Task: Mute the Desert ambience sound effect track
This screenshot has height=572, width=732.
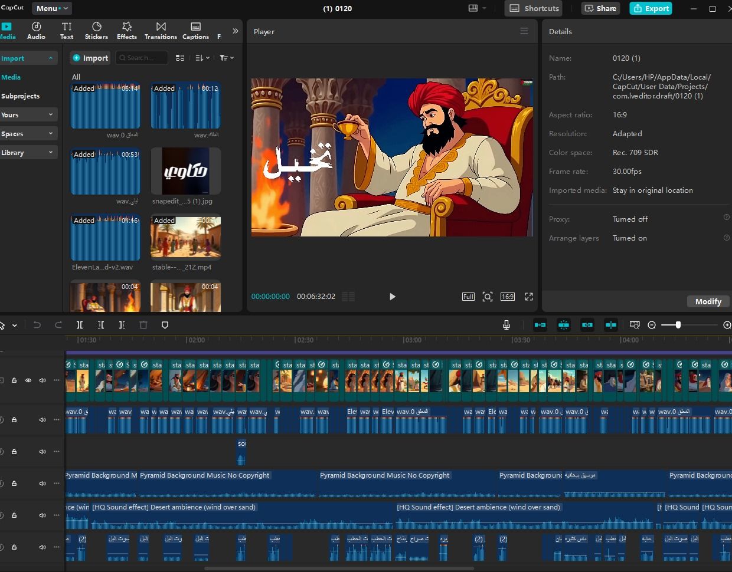Action: (43, 515)
